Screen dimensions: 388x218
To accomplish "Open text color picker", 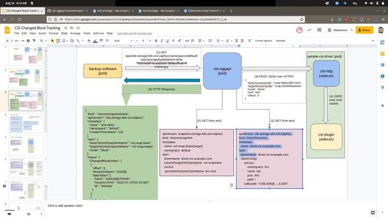I will 173,41.
